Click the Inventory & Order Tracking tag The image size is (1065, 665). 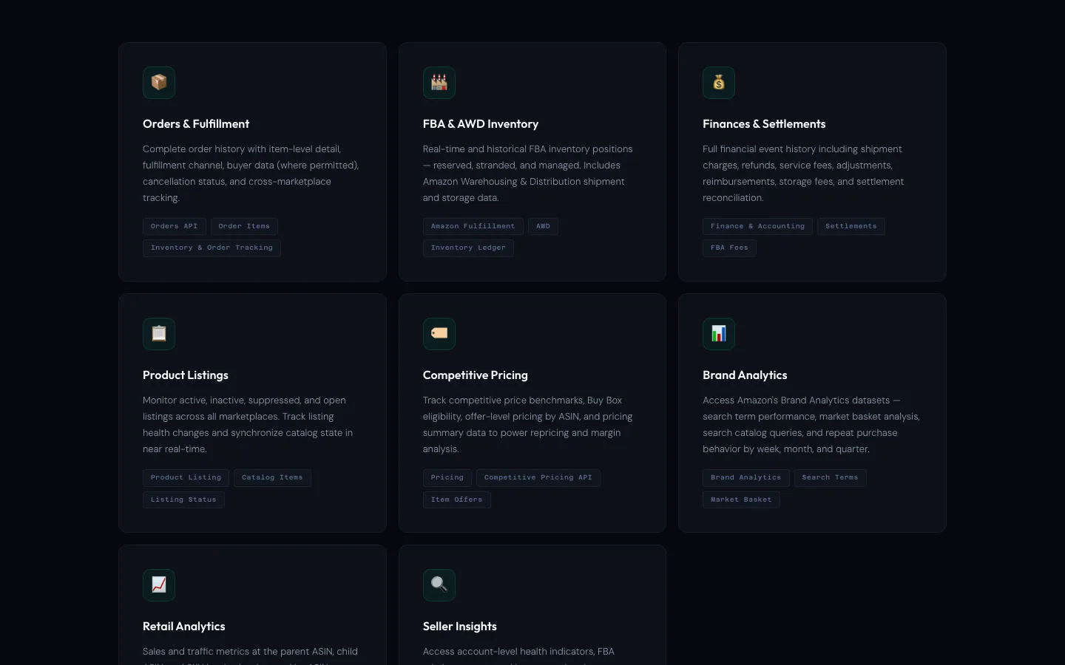tap(212, 248)
